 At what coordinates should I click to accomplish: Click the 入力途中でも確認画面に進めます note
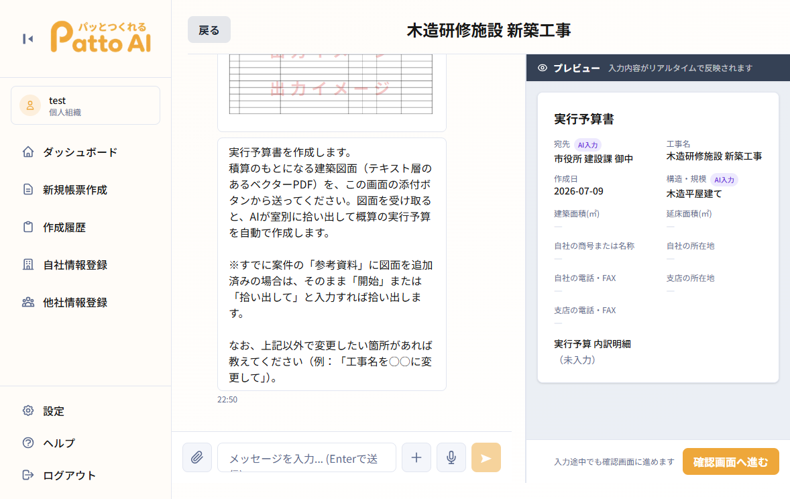pos(614,461)
